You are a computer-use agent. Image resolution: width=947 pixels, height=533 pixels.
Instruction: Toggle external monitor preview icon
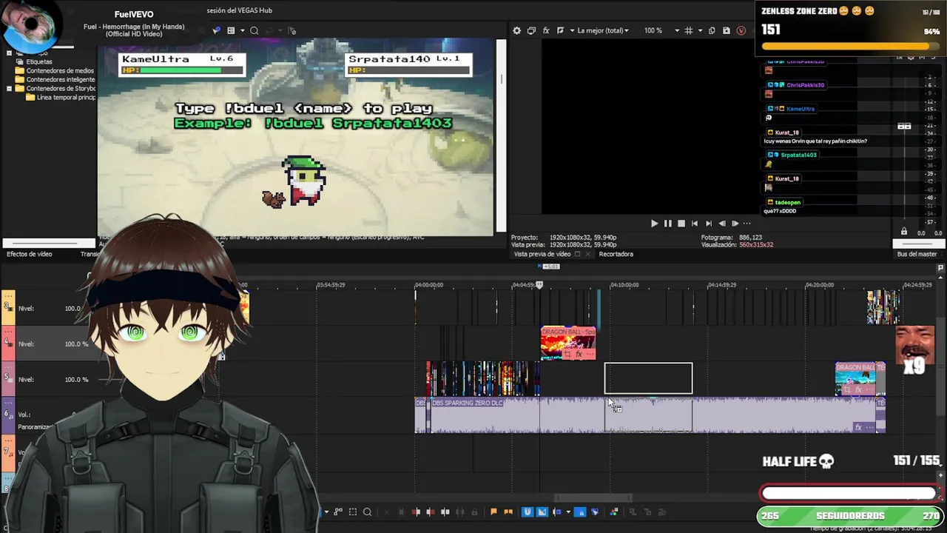[x=531, y=30]
